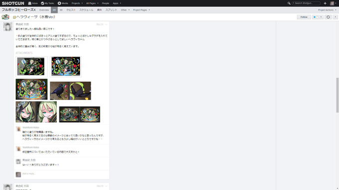The height and width of the screenshot is (190, 339).
Task: Click the plus create-new icon
Action: (x=325, y=3)
